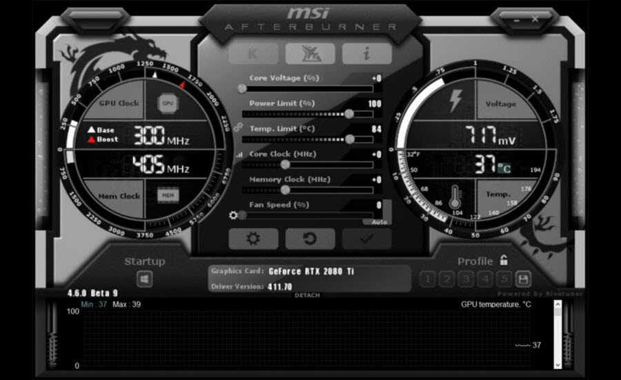621x380 pixels.
Task: Apply settings with the checkmark button
Action: (367, 239)
